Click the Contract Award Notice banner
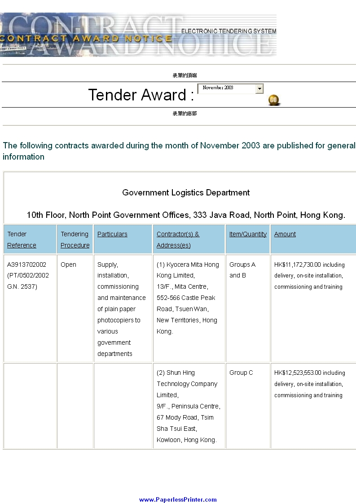The width and height of the screenshot is (356, 503). pyautogui.click(x=138, y=35)
